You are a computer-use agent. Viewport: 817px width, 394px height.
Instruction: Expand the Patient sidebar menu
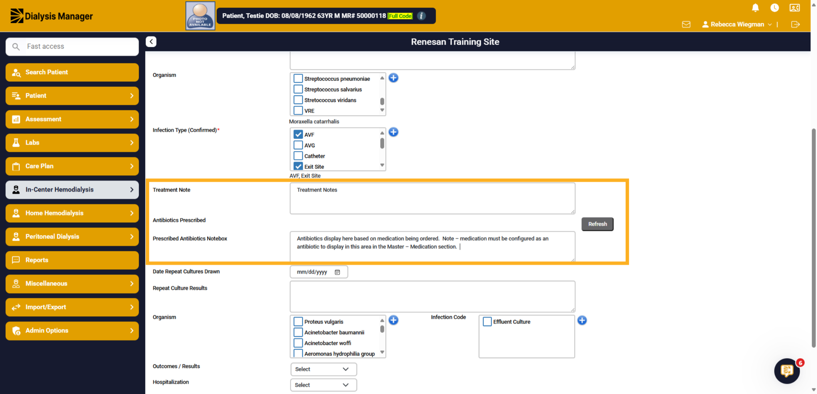[72, 96]
